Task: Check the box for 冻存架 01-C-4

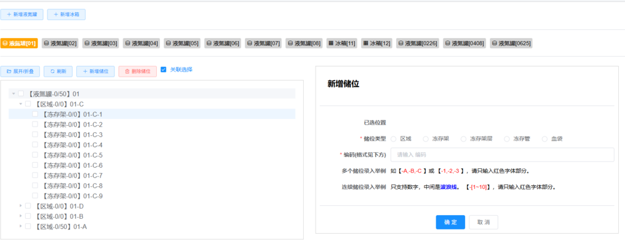Action: [35, 145]
